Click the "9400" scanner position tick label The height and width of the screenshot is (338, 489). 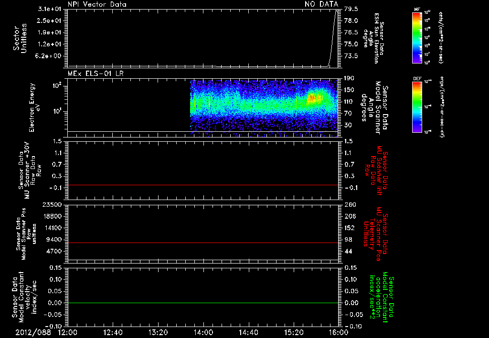coord(54,240)
